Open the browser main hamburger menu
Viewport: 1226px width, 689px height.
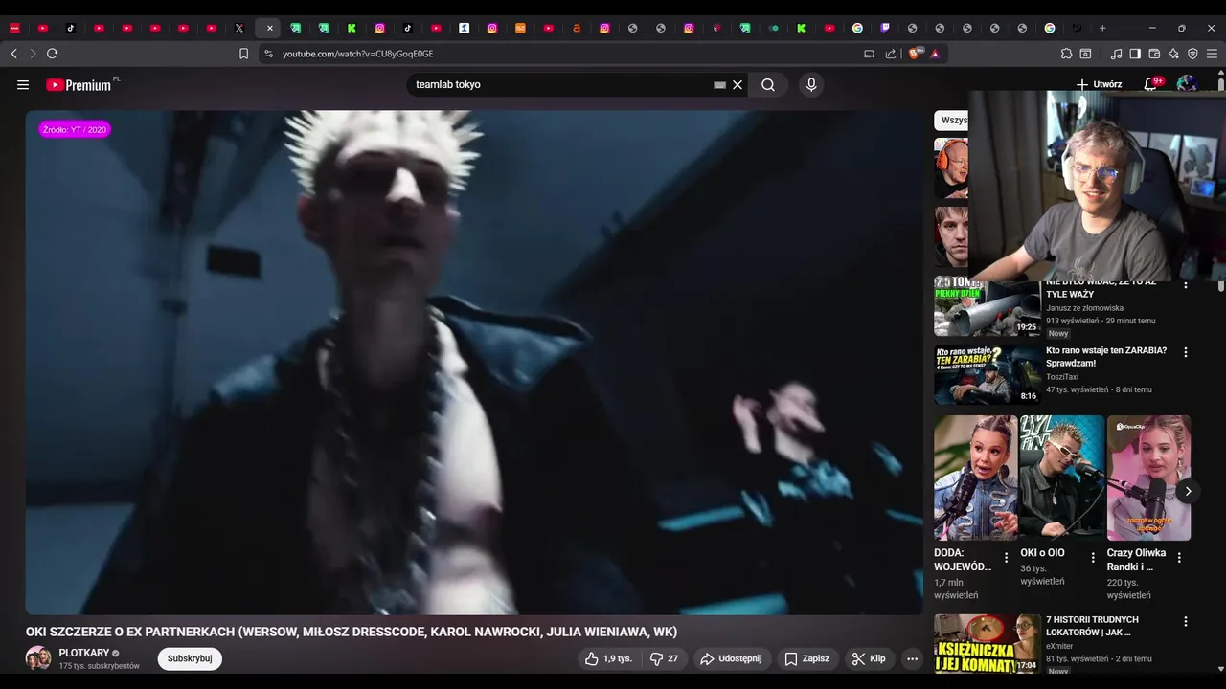(1212, 54)
